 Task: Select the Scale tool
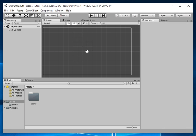(x=26, y=15)
